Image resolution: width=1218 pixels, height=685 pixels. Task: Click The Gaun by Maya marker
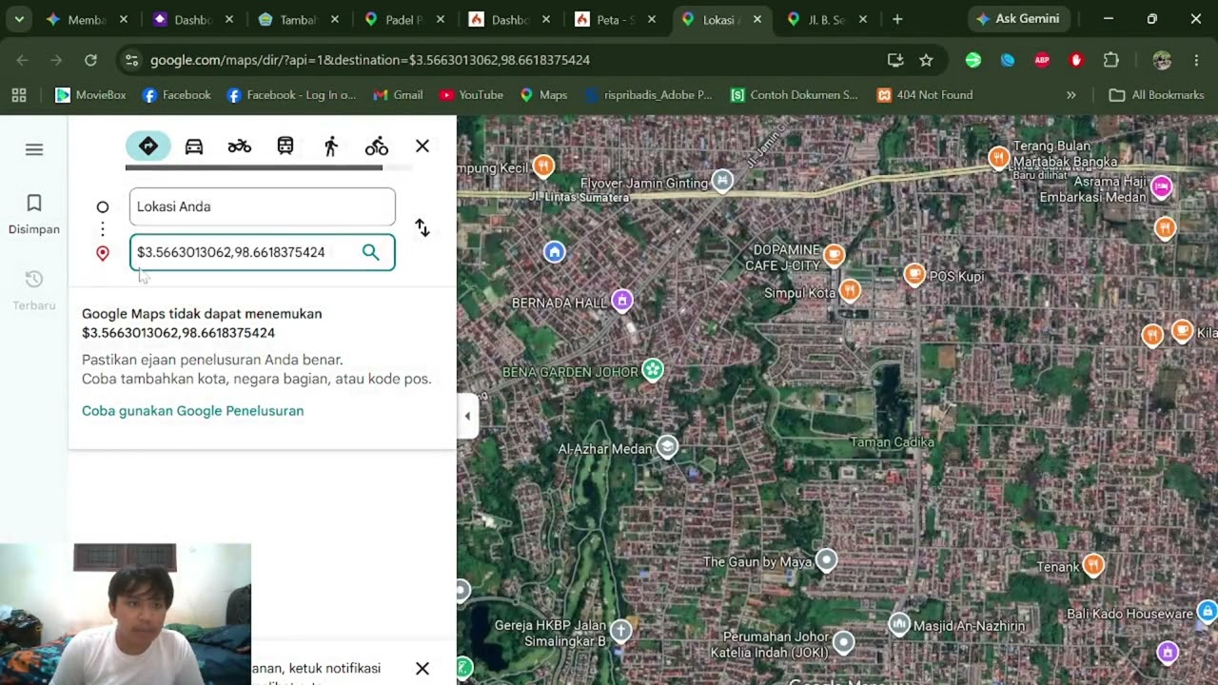827,560
